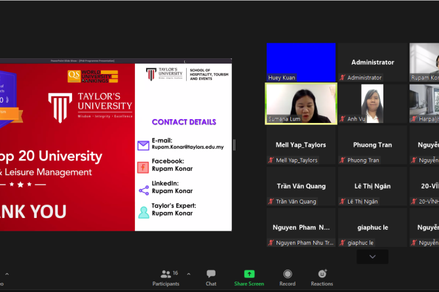Click the green Share Screen button

tap(249, 276)
